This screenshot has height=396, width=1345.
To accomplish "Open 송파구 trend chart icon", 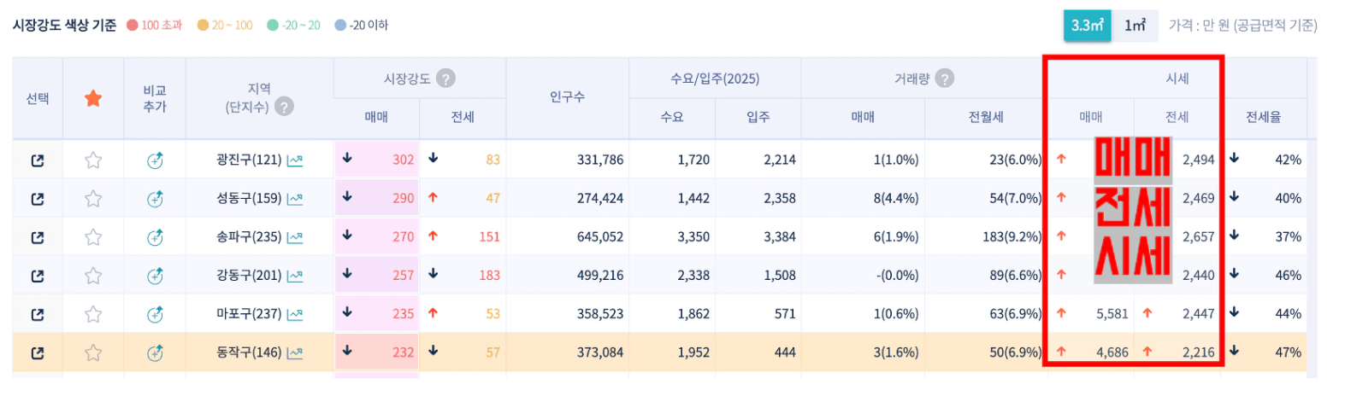I will click(295, 237).
